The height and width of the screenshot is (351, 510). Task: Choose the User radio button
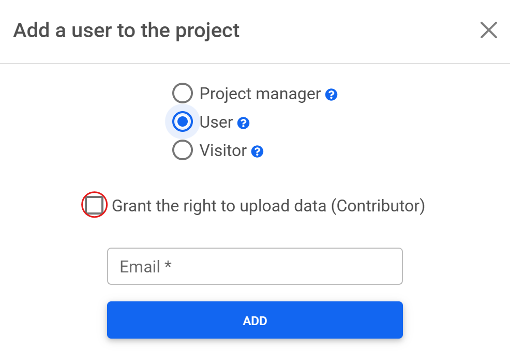click(182, 122)
